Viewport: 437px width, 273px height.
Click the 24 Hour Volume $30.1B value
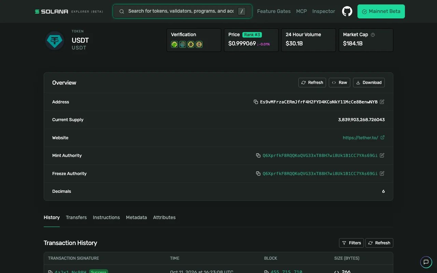294,44
